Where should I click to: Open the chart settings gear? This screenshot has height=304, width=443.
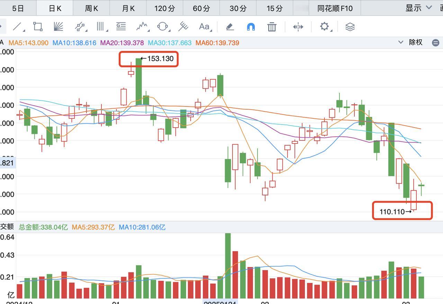click(x=324, y=26)
